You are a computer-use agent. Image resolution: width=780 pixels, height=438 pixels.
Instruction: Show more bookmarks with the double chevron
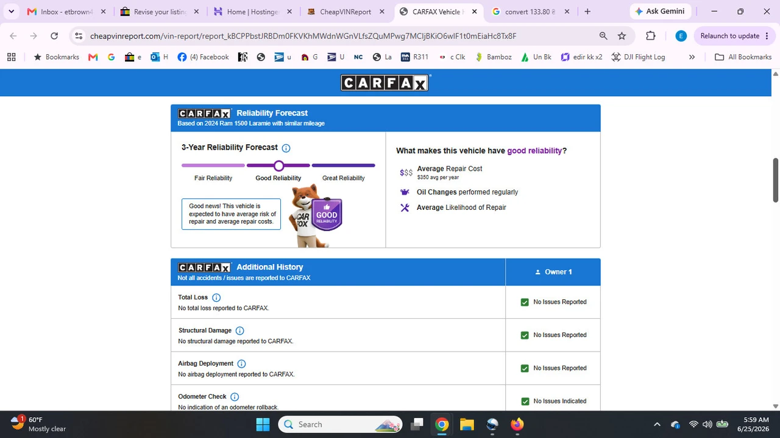coord(692,57)
